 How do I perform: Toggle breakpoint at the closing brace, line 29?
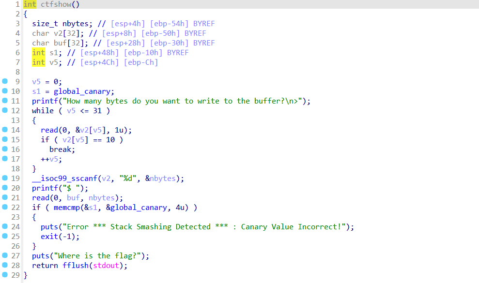coord(5,275)
